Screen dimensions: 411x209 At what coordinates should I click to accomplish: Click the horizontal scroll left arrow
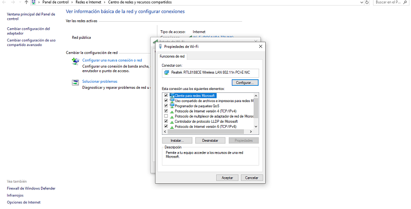[165, 132]
